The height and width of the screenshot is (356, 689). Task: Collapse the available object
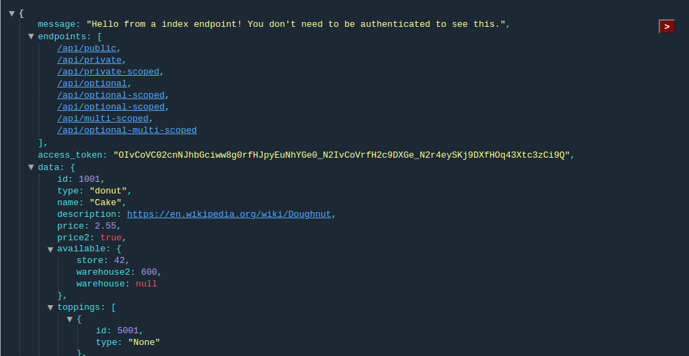[50, 249]
